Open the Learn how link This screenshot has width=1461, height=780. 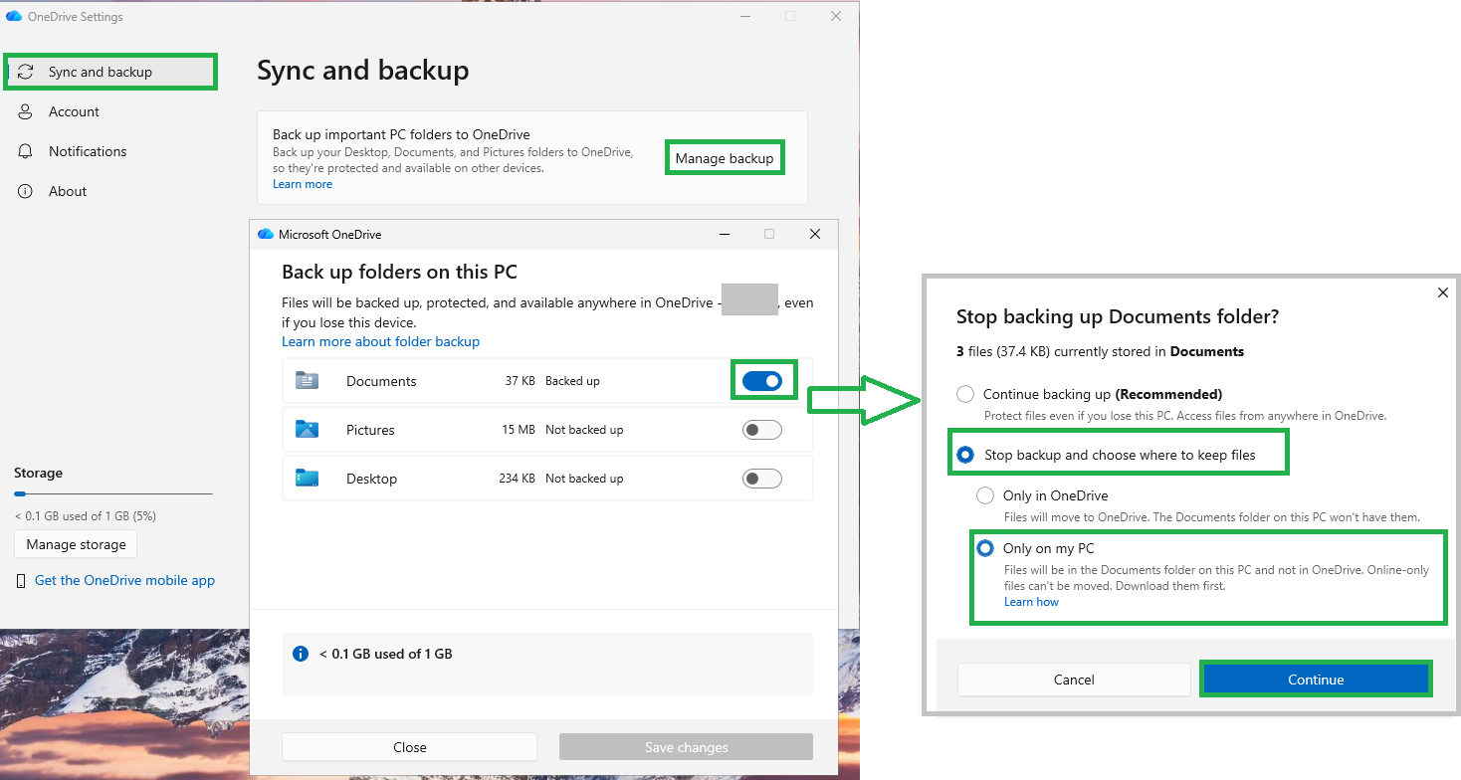tap(1031, 602)
